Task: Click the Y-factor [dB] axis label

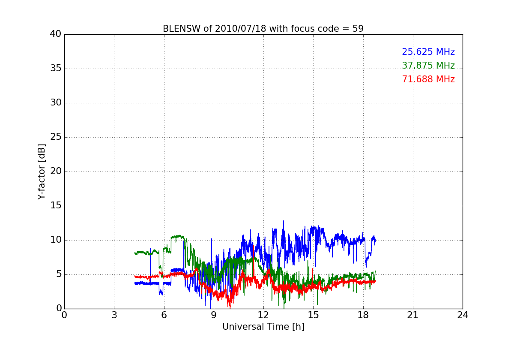Action: 42,171
